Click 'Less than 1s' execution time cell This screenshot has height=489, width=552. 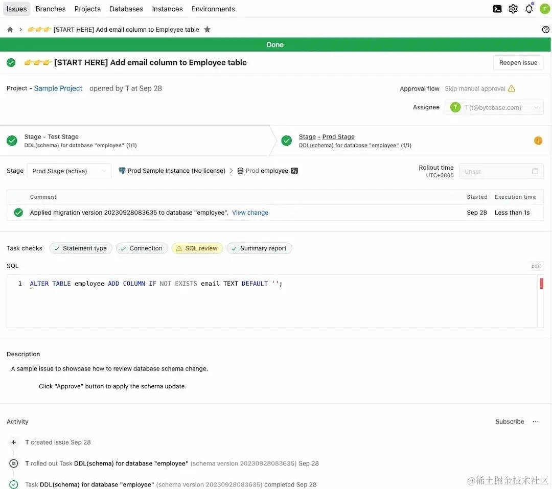(x=512, y=213)
